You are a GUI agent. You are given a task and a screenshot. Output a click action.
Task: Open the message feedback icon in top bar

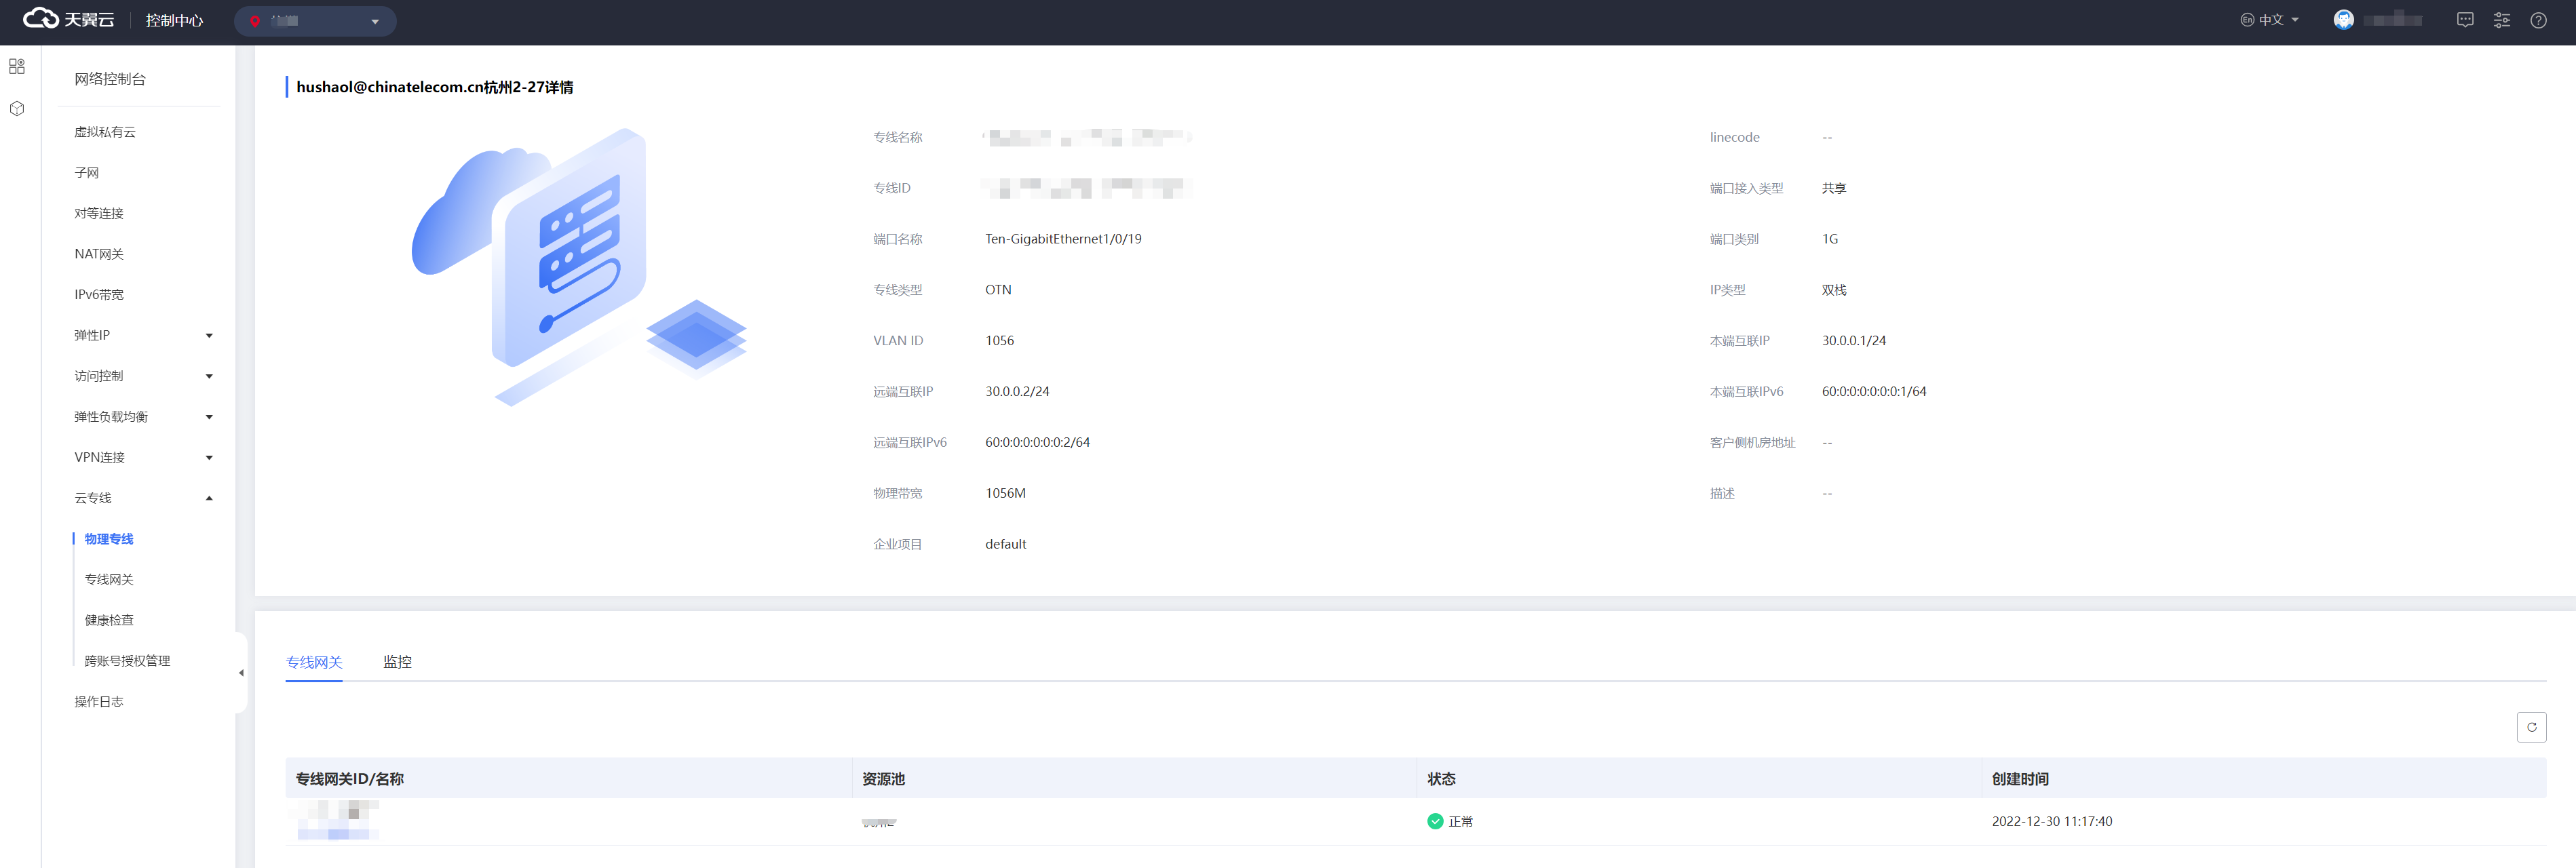pos(2465,20)
